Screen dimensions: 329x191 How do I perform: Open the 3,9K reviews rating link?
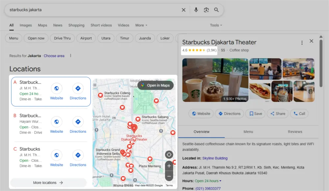pos(199,50)
